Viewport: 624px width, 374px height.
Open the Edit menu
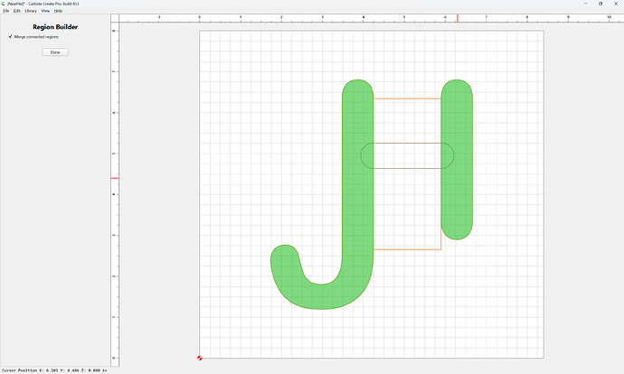[x=16, y=11]
